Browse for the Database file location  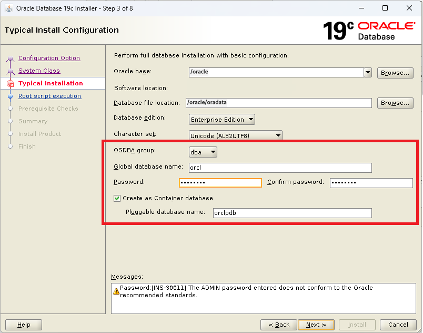(395, 103)
